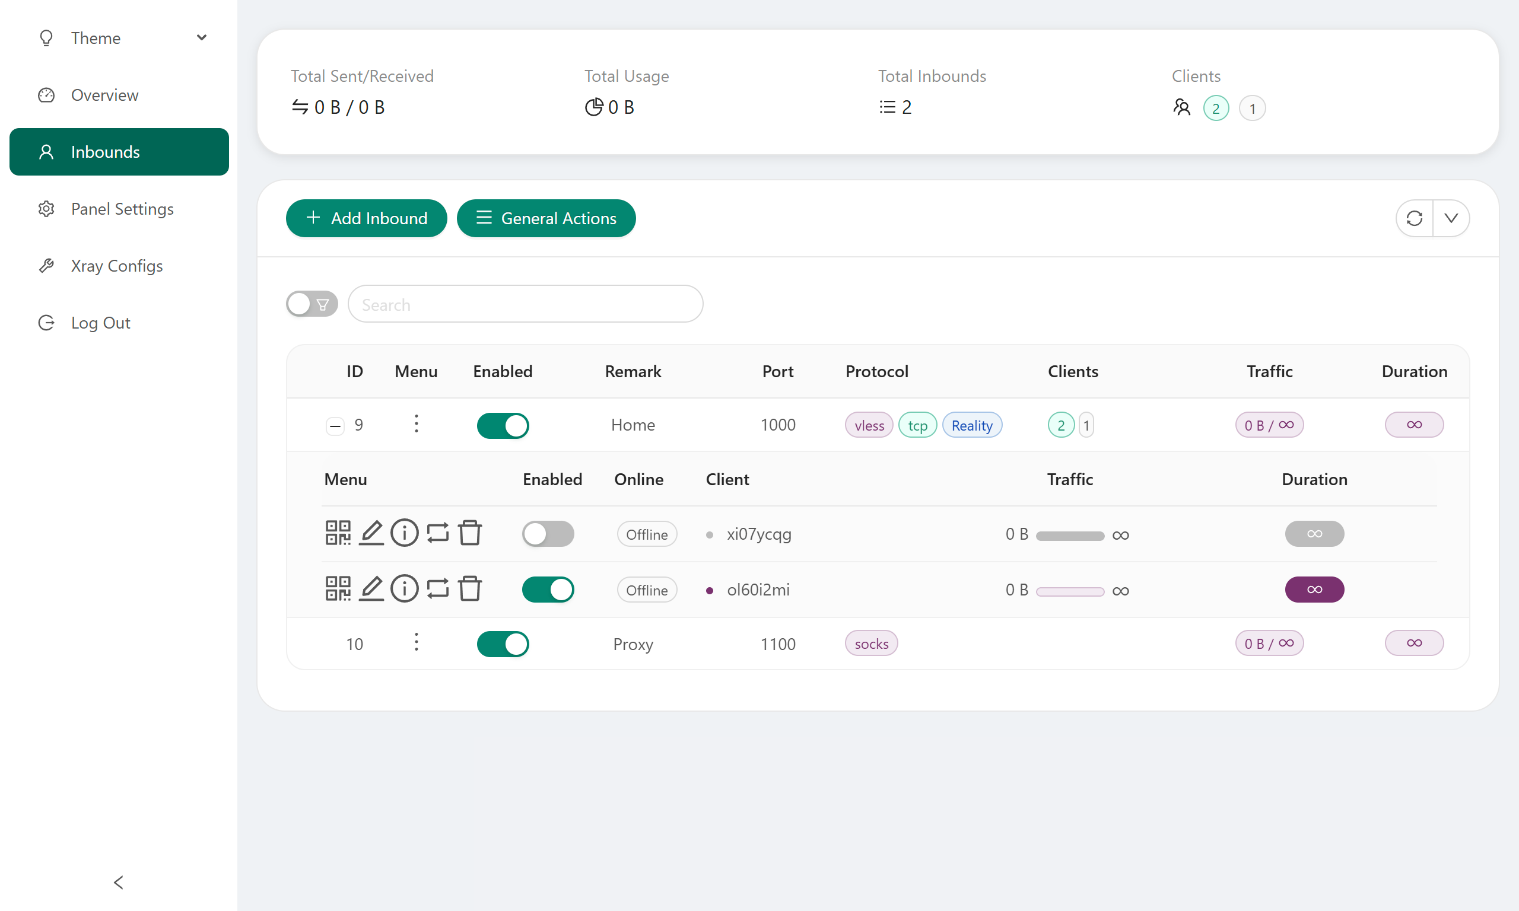
Task: Open General Actions menu button
Action: (546, 218)
